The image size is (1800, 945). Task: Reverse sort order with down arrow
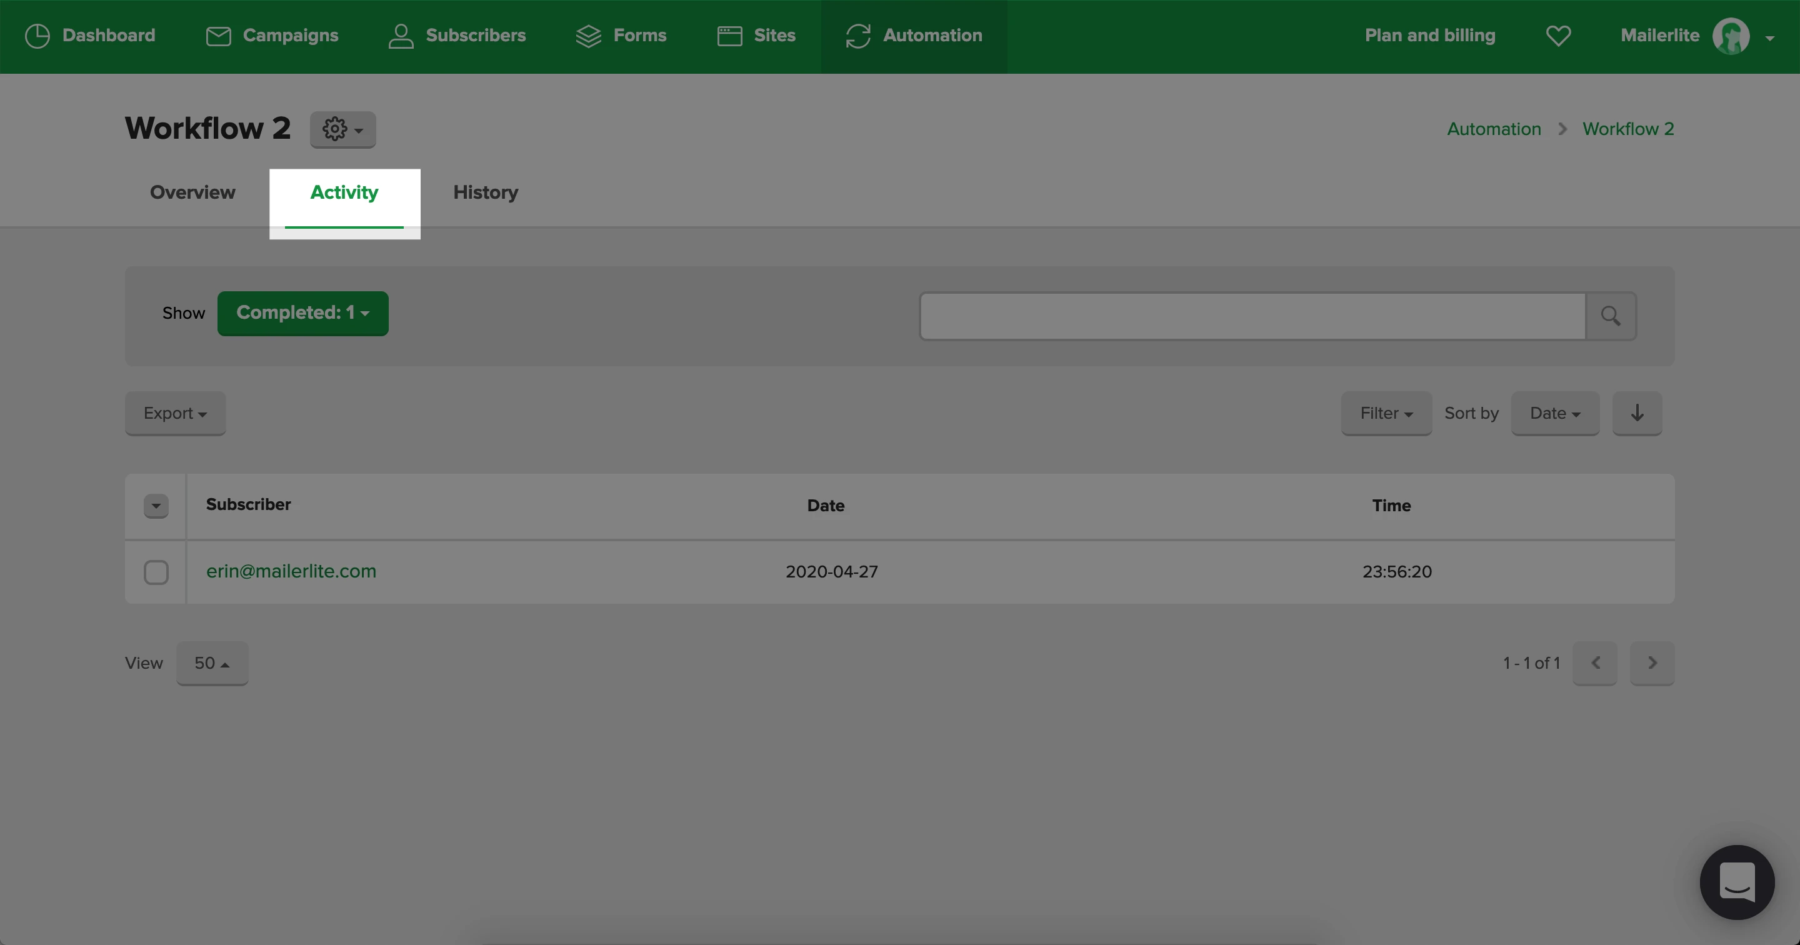pyautogui.click(x=1636, y=413)
